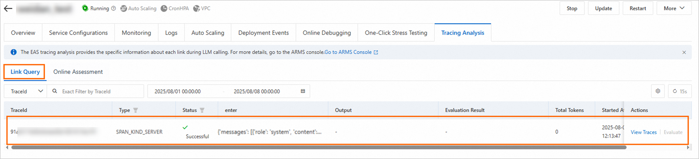Switch to the Online Assessment tab
This screenshot has width=699, height=159.
tap(78, 72)
